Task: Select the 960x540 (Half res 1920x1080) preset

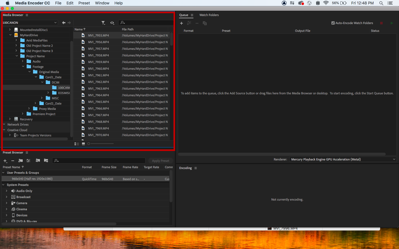Action: tap(86, 179)
